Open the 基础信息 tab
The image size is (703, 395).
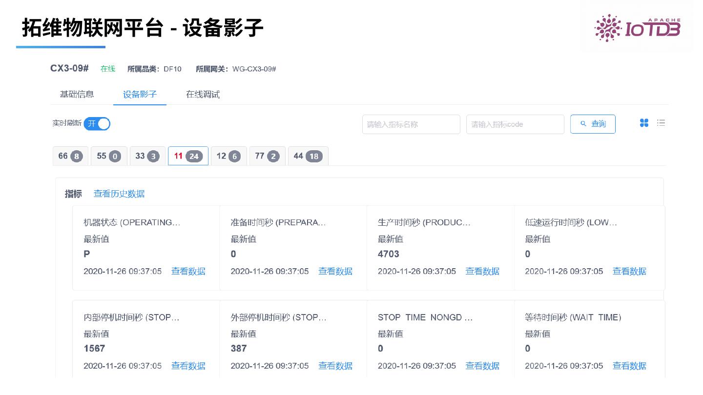[x=77, y=94]
